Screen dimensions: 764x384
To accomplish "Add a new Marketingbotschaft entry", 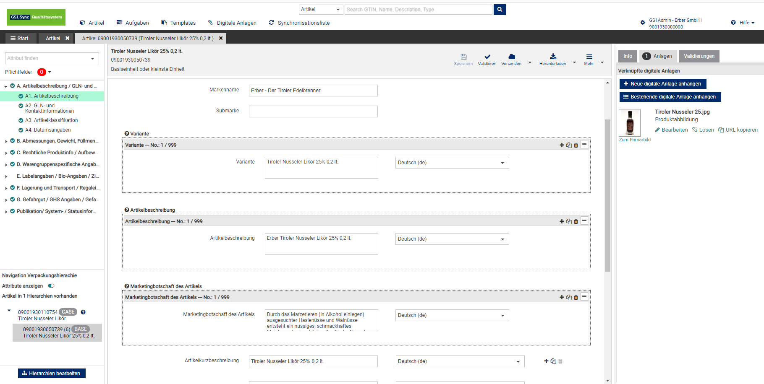I will 562,297.
